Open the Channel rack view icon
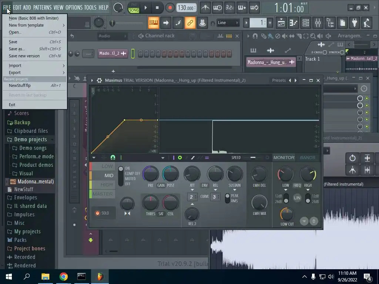Image resolution: width=379 pixels, height=284 pixels. click(x=306, y=23)
